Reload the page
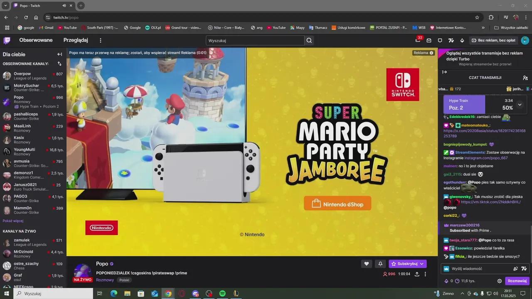 (26, 17)
